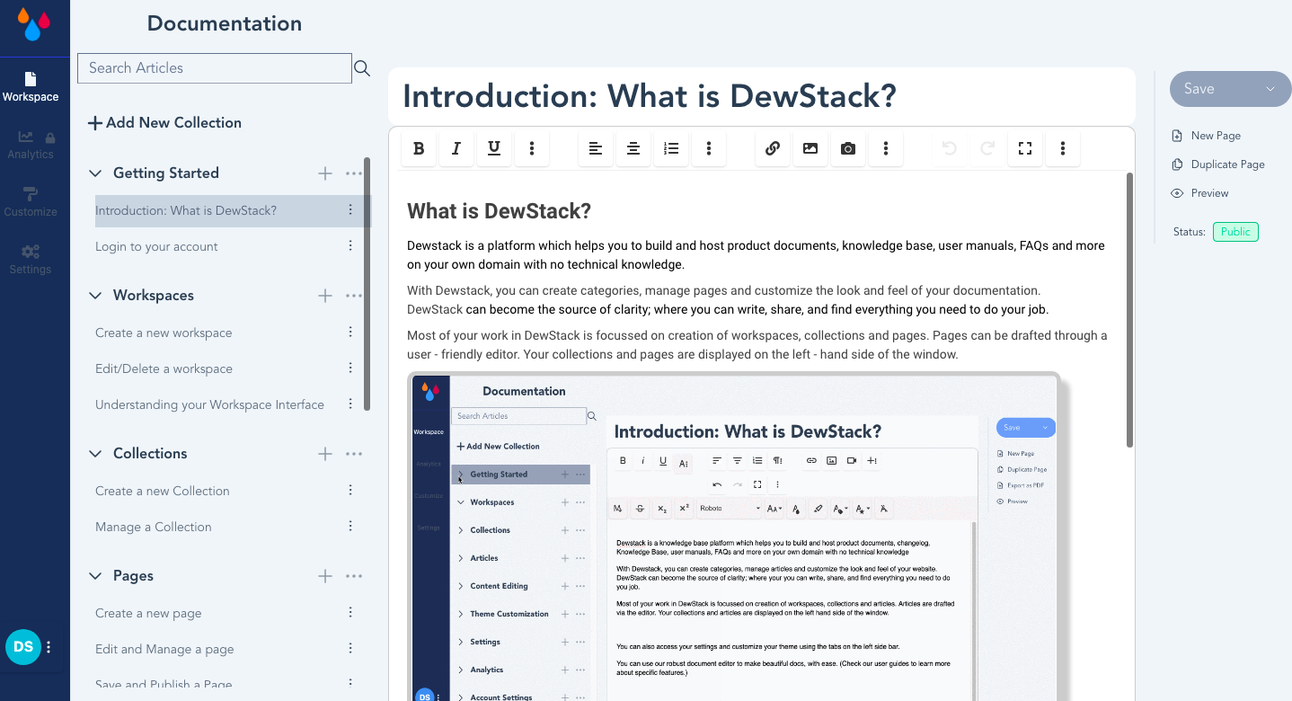Click the plus icon in the Collections group
The height and width of the screenshot is (701, 1292).
pyautogui.click(x=325, y=454)
